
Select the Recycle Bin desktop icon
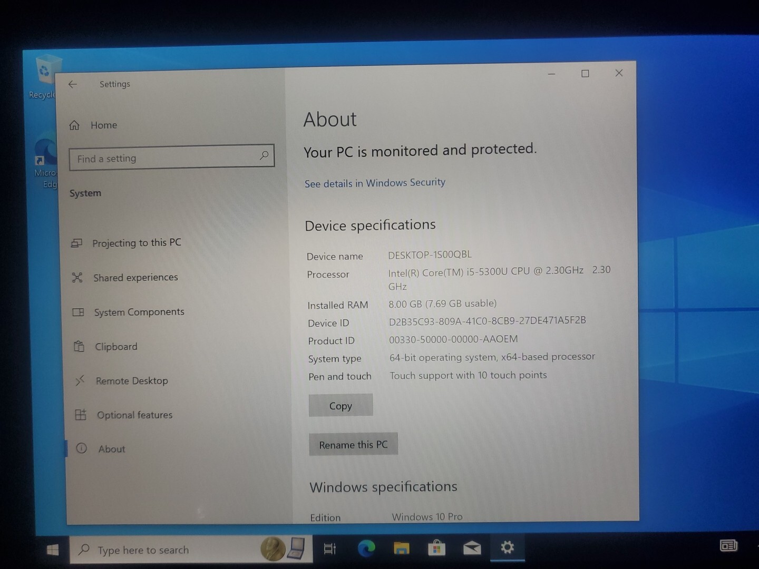pyautogui.click(x=46, y=76)
